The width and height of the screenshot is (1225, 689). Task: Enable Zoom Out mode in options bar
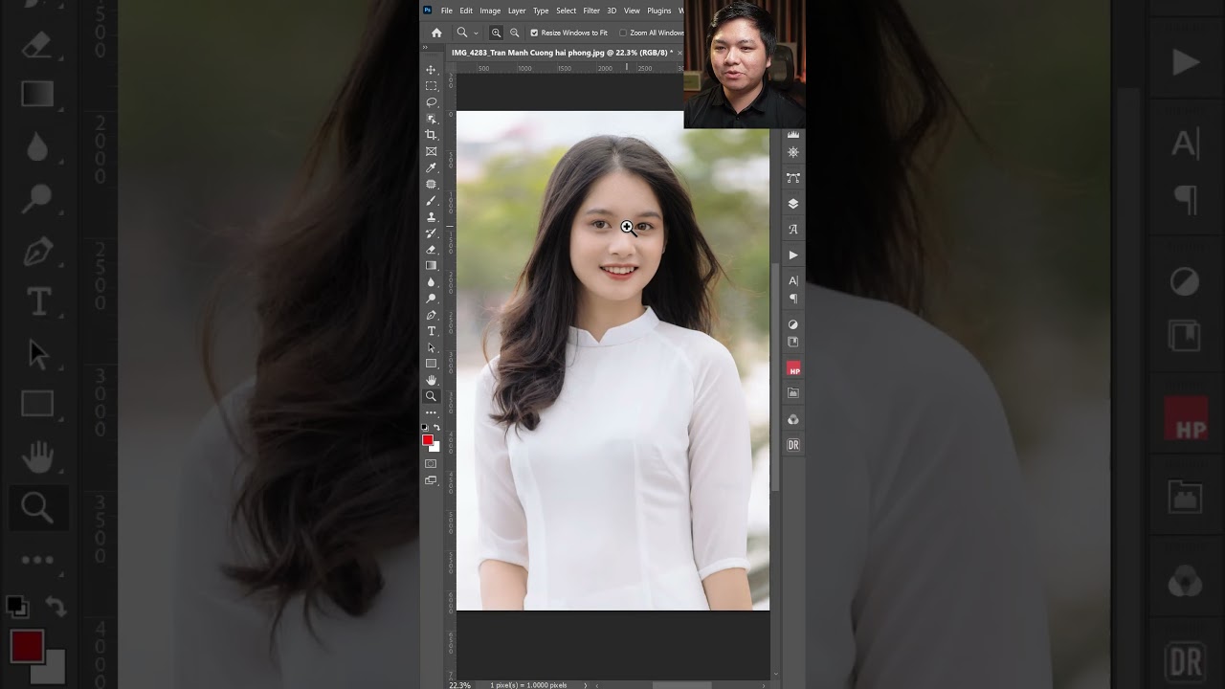tap(514, 33)
